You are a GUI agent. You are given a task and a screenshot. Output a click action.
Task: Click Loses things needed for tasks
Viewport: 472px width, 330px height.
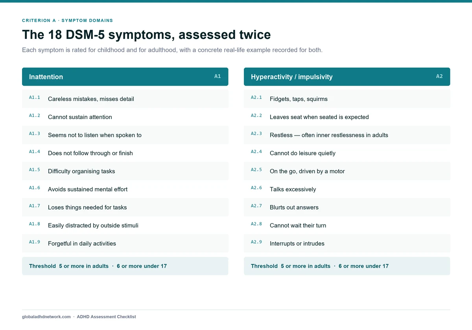pos(125,207)
